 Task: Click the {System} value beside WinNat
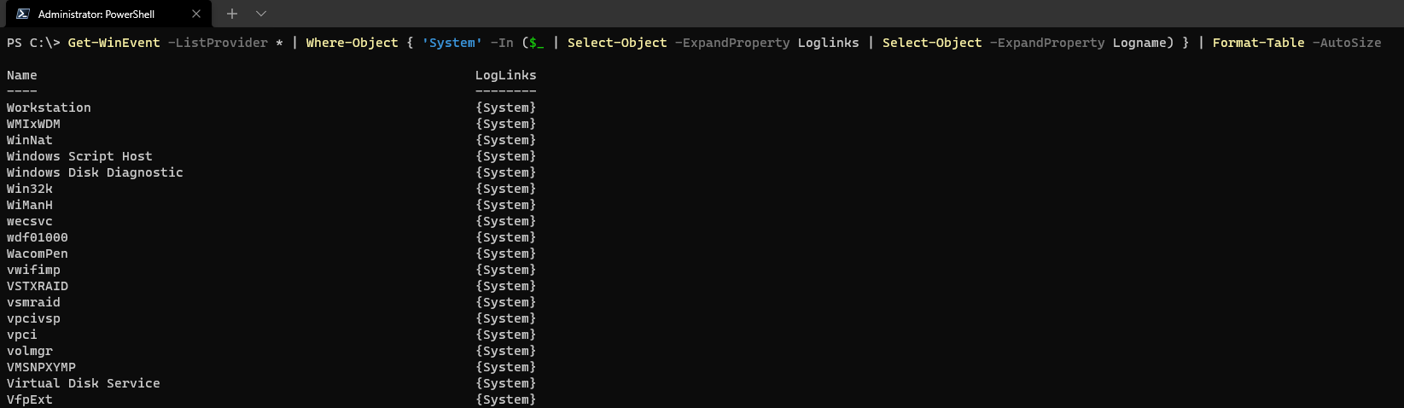click(506, 140)
